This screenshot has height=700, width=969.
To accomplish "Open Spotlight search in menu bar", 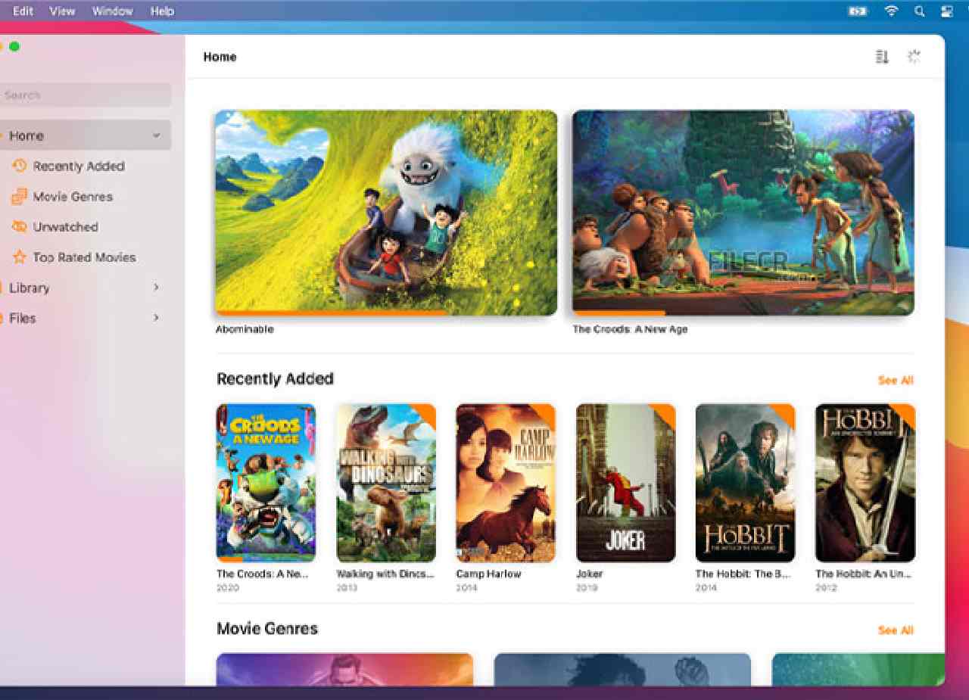I will click(x=919, y=11).
